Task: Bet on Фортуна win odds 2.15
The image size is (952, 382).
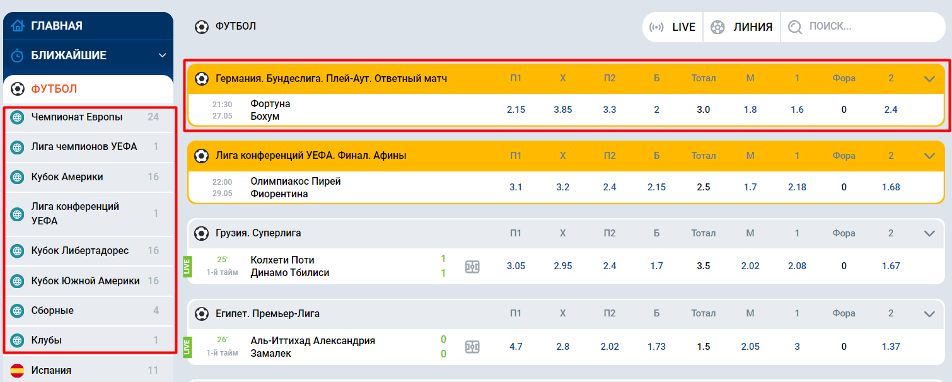Action: click(516, 110)
